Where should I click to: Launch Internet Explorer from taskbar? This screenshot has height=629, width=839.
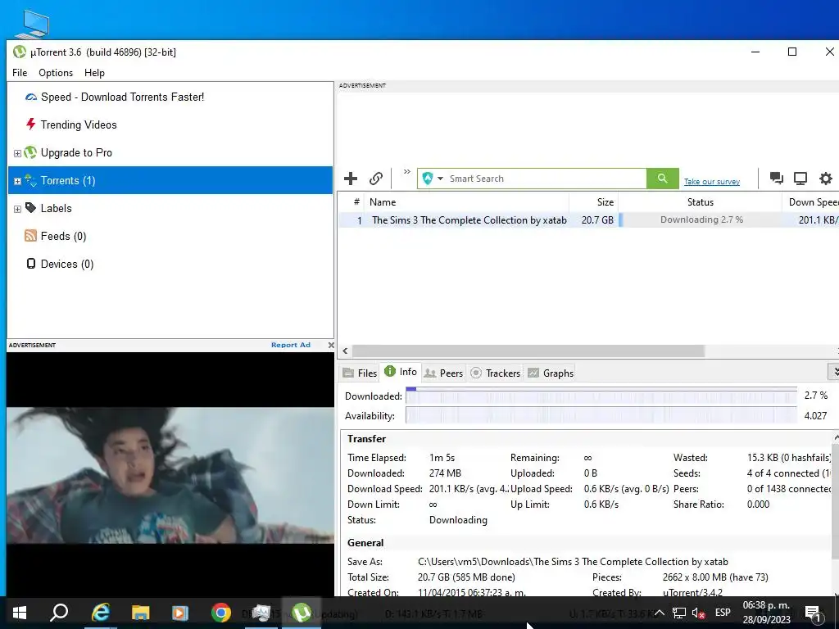point(101,613)
